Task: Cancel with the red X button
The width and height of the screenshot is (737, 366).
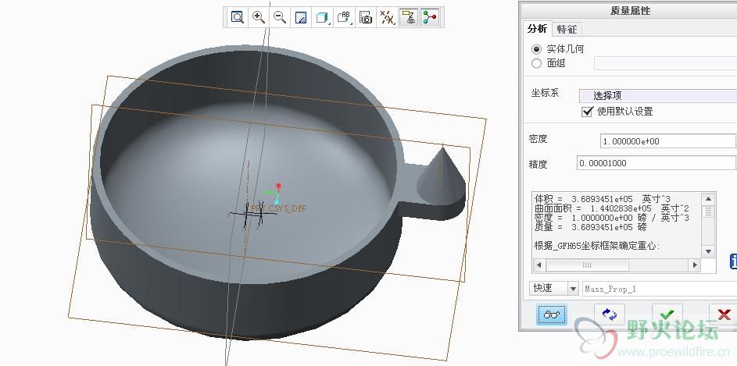Action: [724, 314]
